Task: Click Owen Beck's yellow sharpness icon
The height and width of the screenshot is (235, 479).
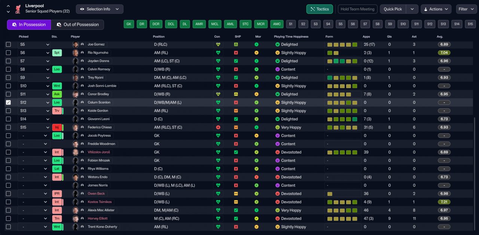Action: pyautogui.click(x=236, y=194)
